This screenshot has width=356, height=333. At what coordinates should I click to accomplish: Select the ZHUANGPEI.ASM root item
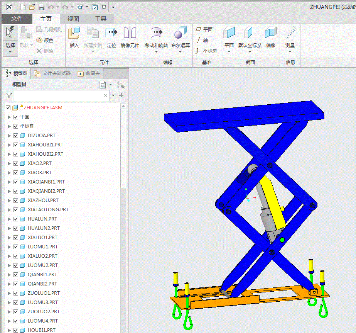click(x=43, y=108)
